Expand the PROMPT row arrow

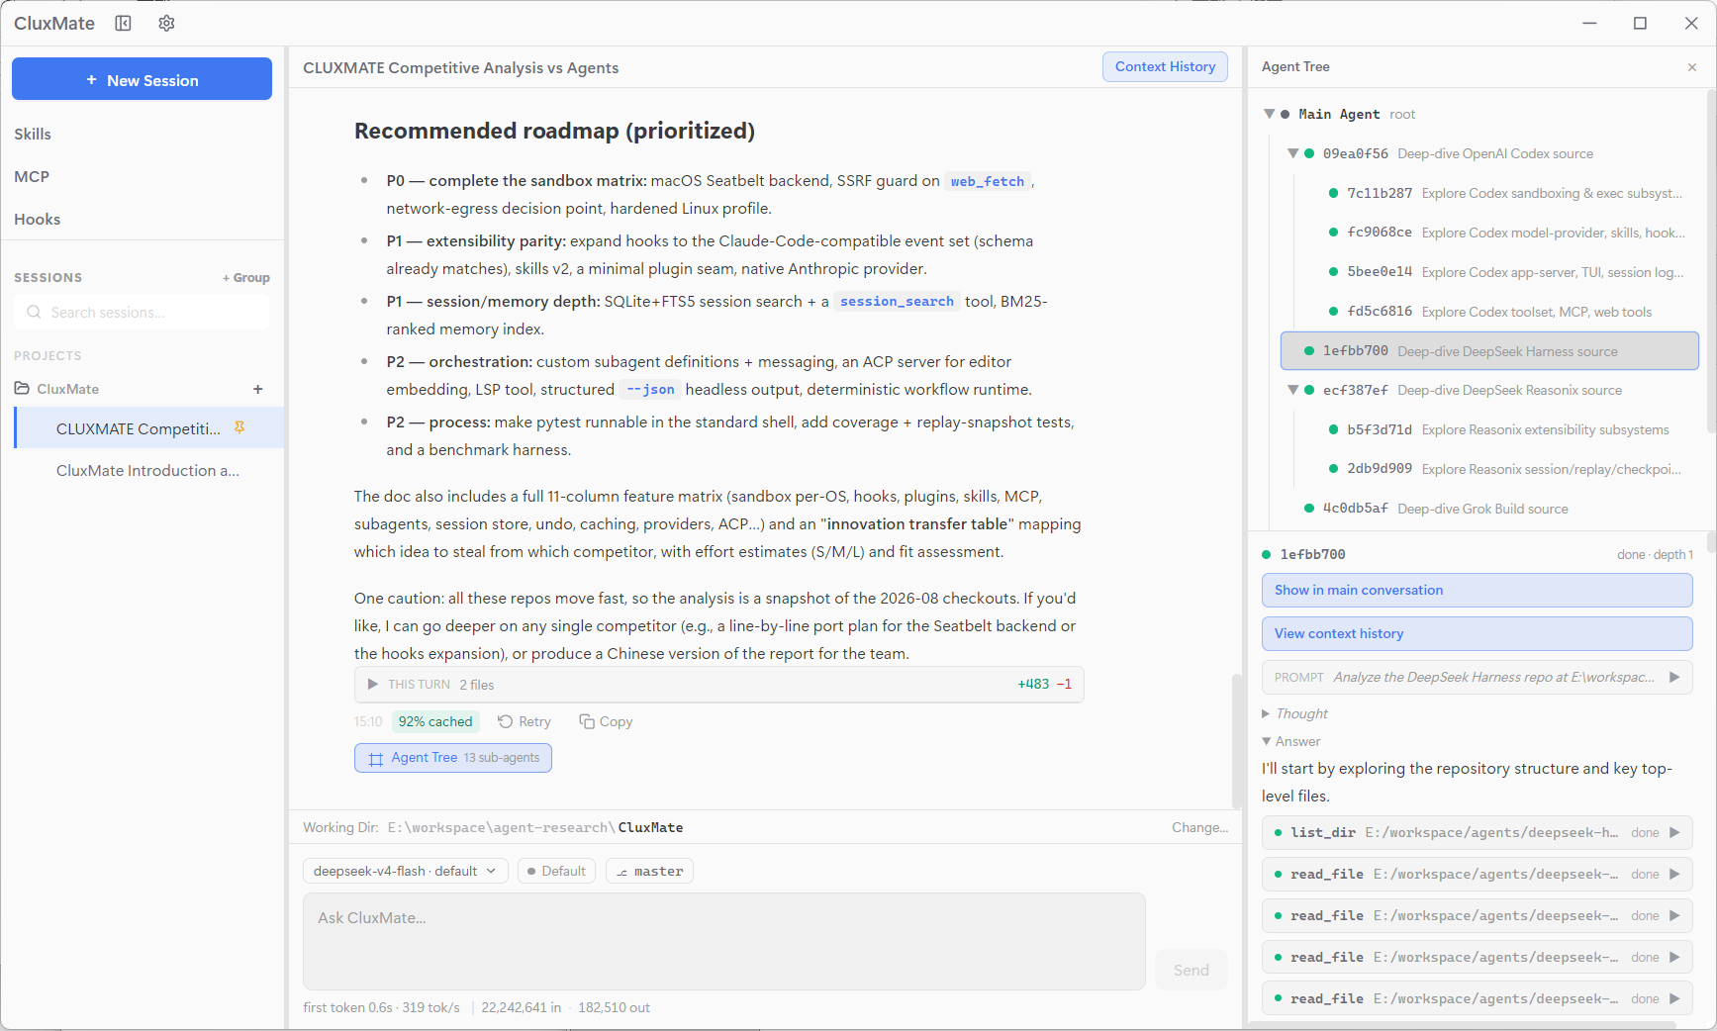[1674, 677]
